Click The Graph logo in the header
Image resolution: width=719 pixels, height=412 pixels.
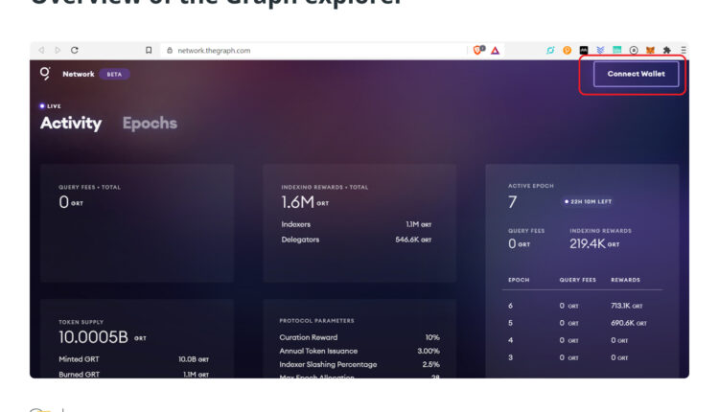(45, 74)
